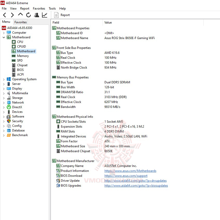Click the Network icon in tree
This screenshot has height=220, width=220.
[x=9, y=102]
